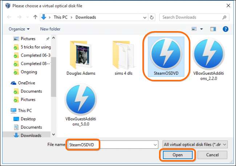The image size is (236, 166).
Task: Click the New folder button
Action: point(50,29)
